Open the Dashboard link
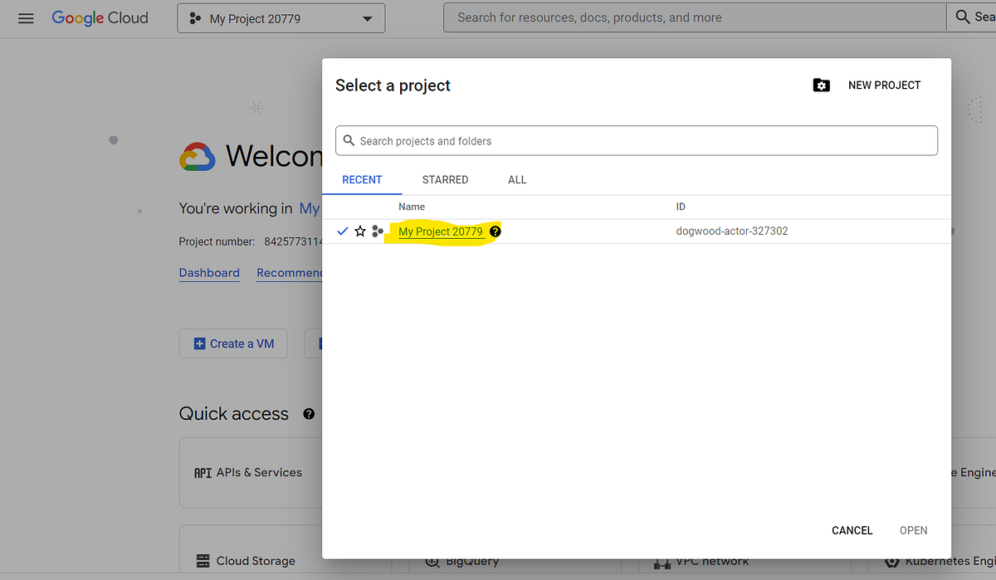 [209, 272]
